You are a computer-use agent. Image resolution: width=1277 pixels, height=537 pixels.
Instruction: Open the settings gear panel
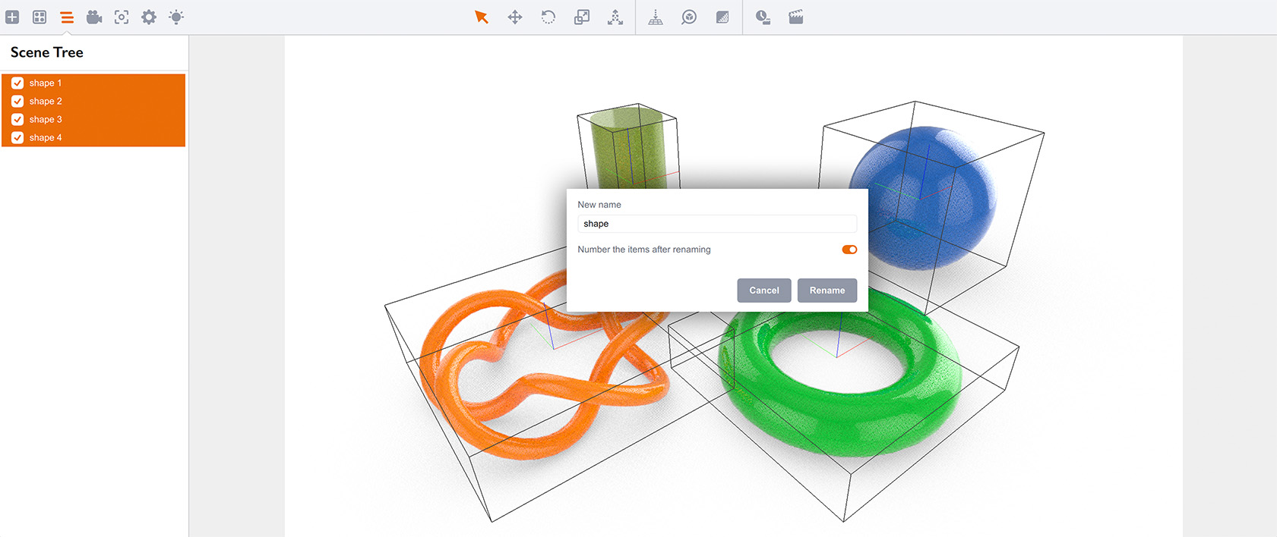pos(149,17)
